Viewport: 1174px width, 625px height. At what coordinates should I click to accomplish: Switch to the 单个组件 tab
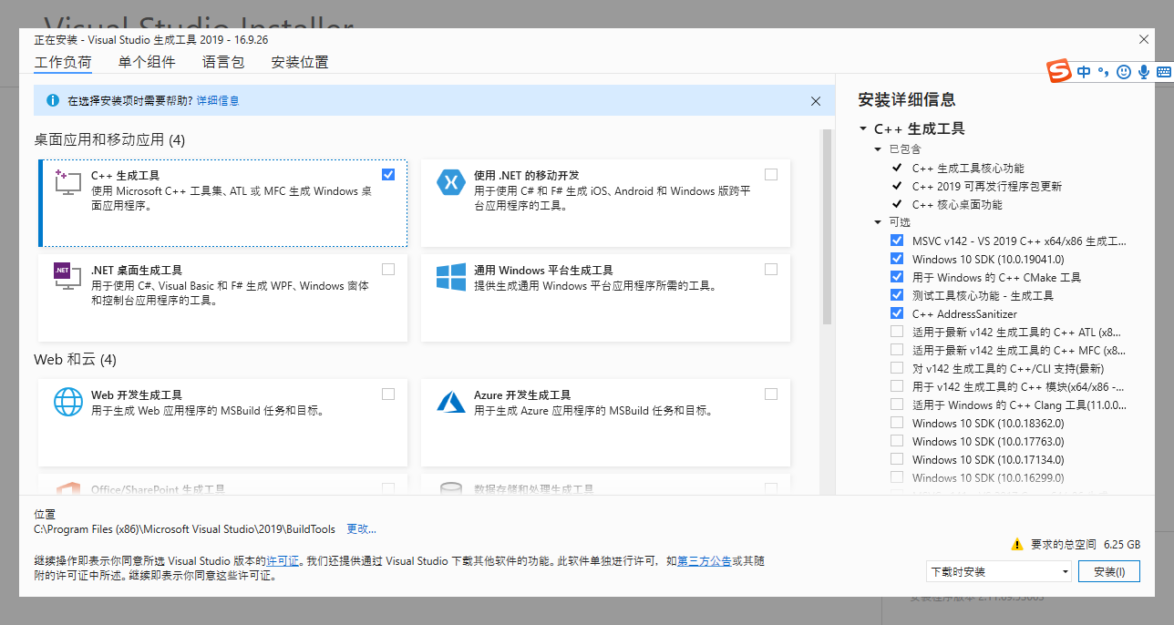(x=147, y=62)
